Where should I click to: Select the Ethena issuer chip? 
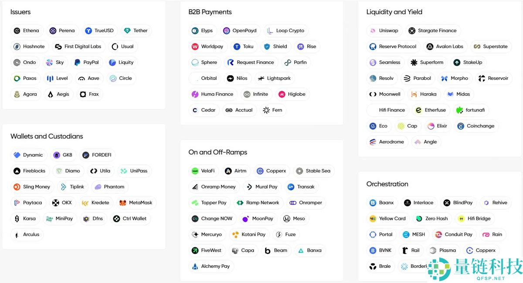[x=27, y=31]
